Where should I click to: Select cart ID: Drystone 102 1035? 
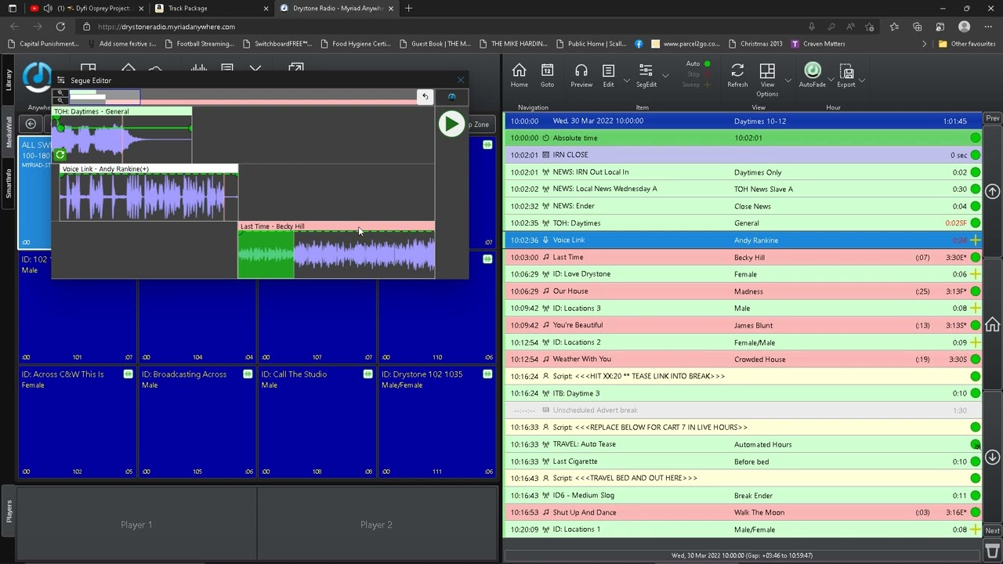(436, 422)
